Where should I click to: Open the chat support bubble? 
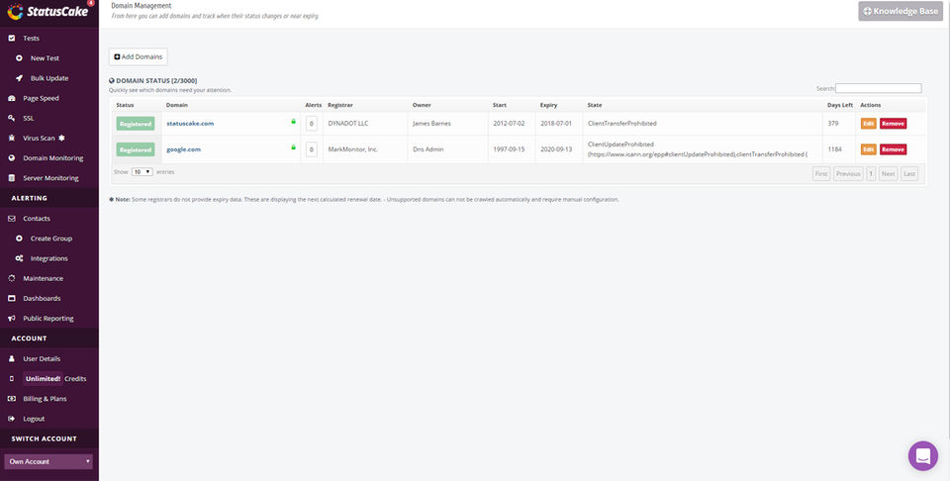click(922, 455)
